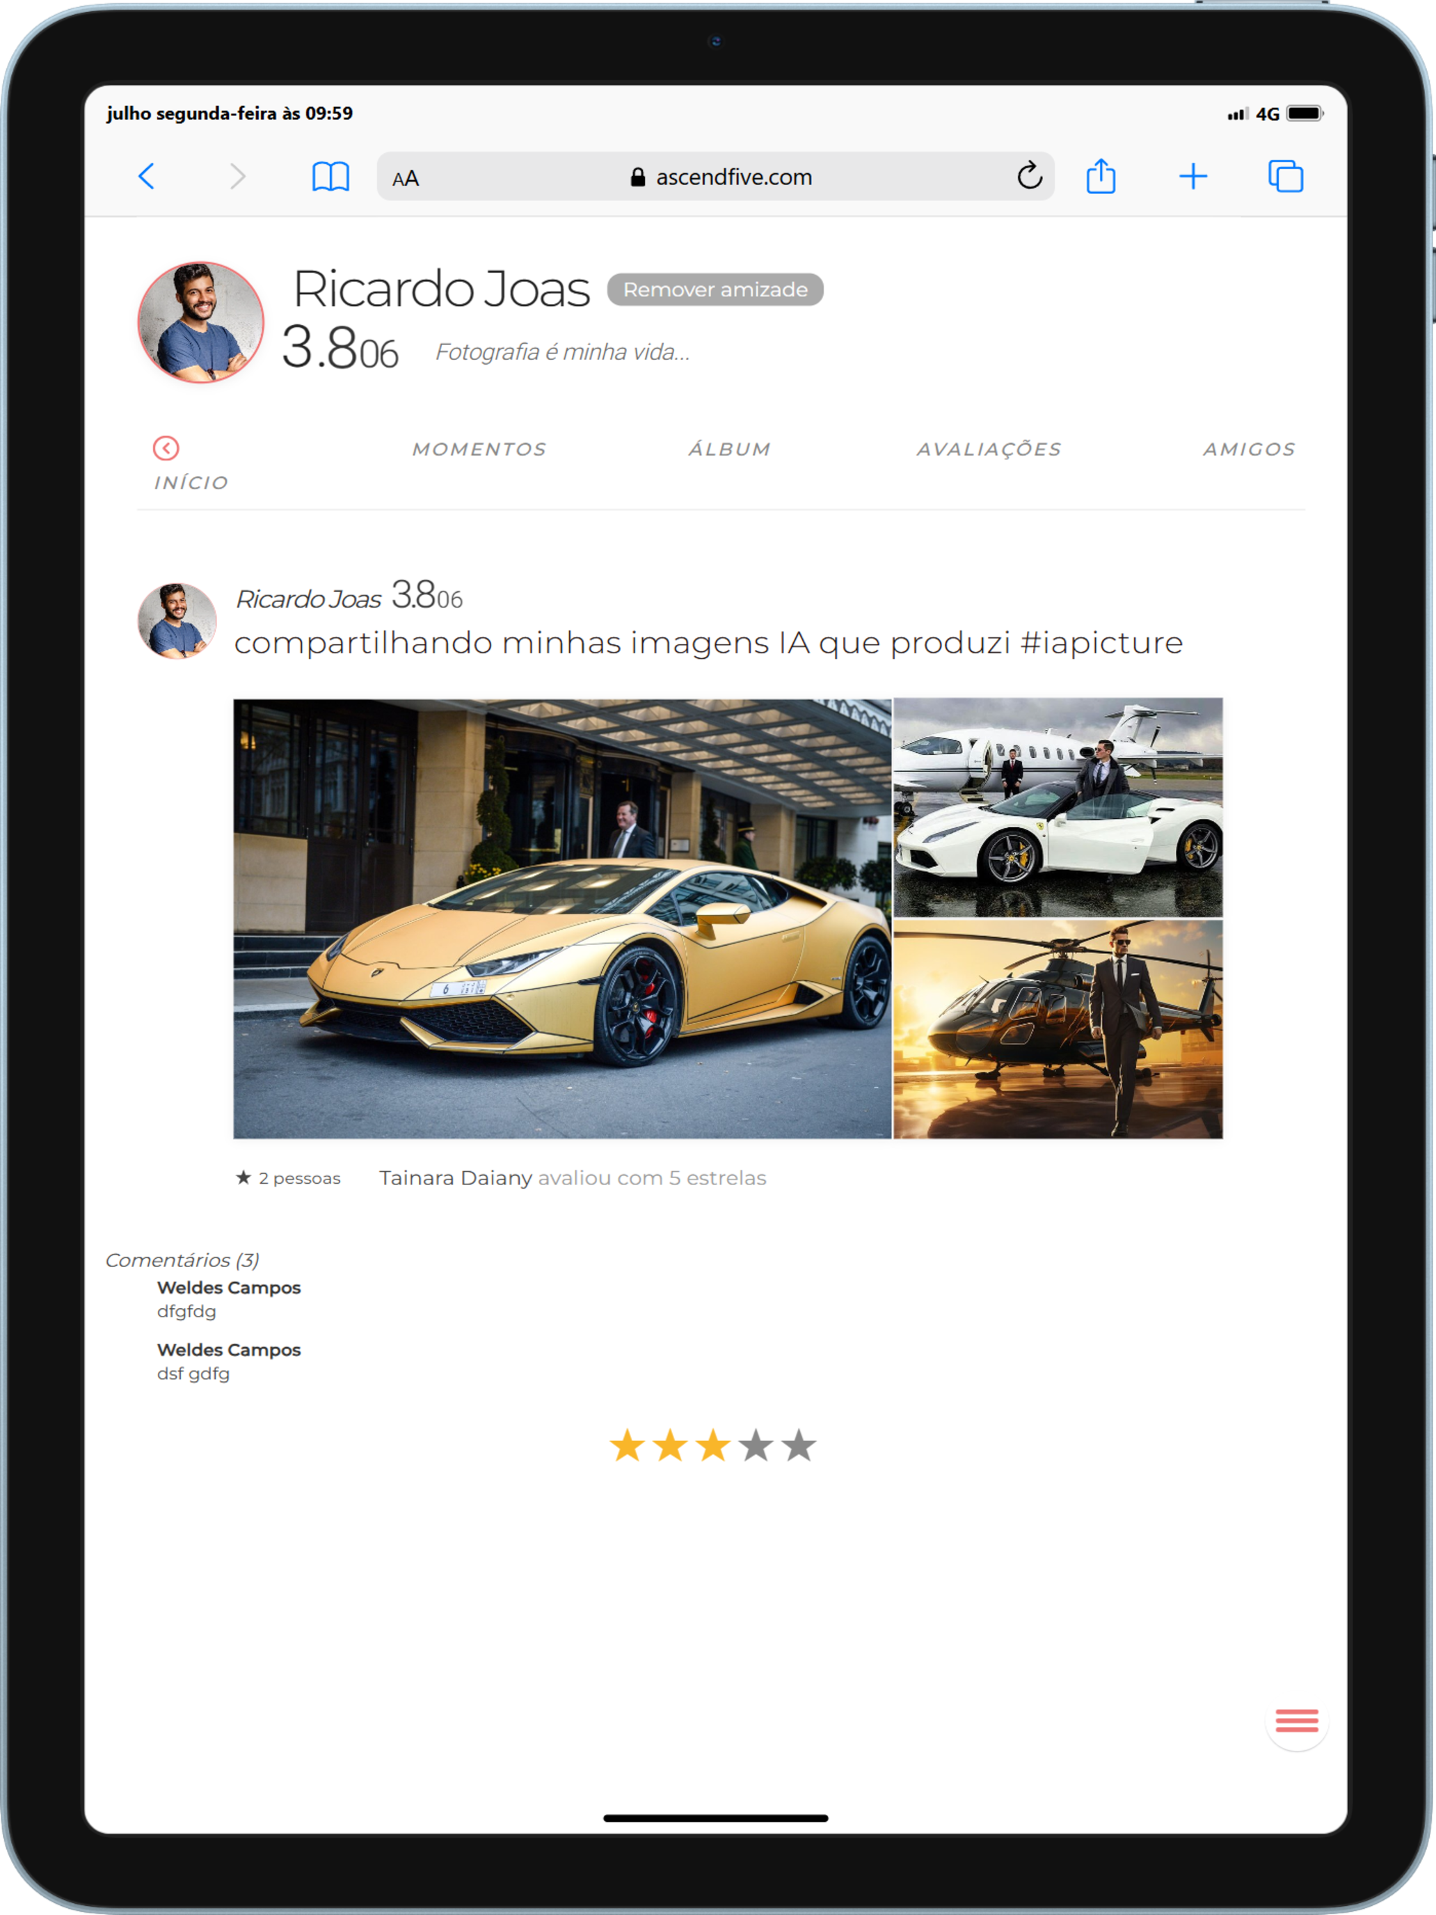Go back using the browser back arrow
Image resolution: width=1436 pixels, height=1915 pixels.
(x=147, y=177)
